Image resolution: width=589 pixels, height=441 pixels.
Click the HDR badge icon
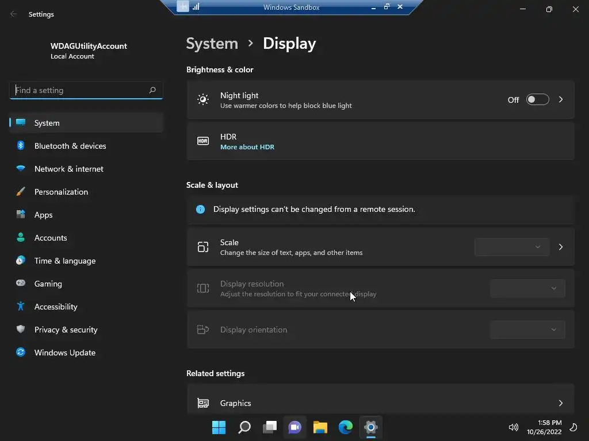tap(203, 141)
